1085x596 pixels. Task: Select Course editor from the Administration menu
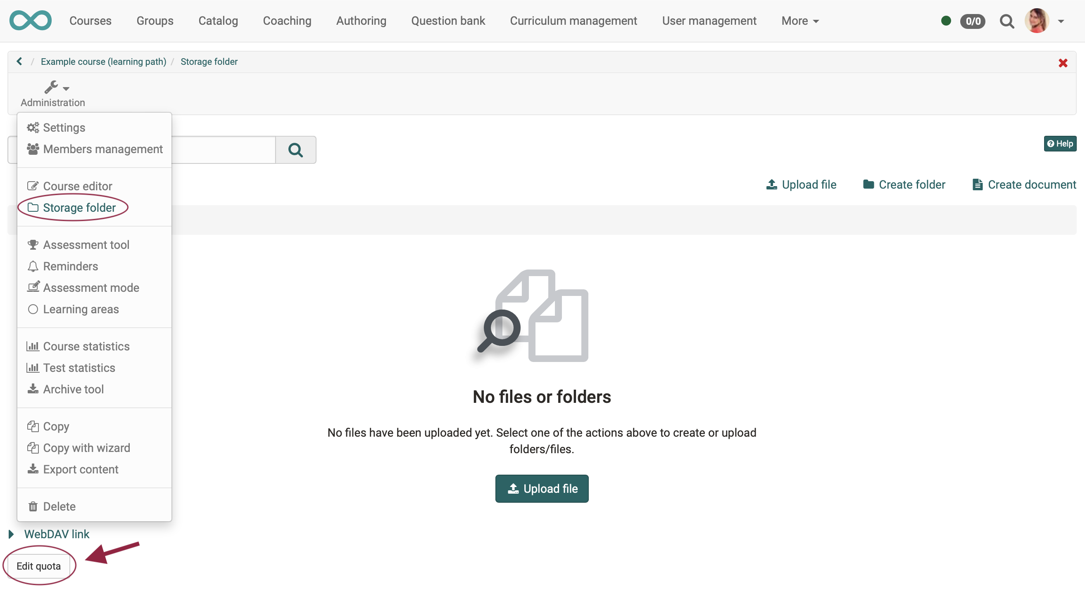click(78, 186)
